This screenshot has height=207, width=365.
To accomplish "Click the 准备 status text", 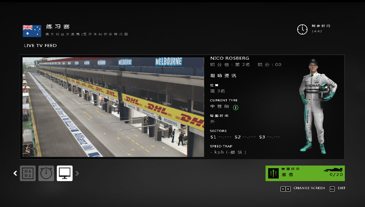I will [287, 175].
